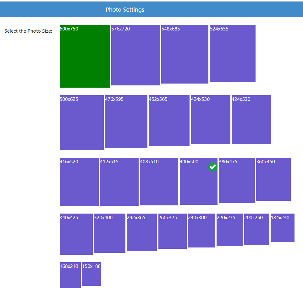Screen dimensions: 303x288
Task: Pick the 524x655 photo size tile
Action: (233, 53)
